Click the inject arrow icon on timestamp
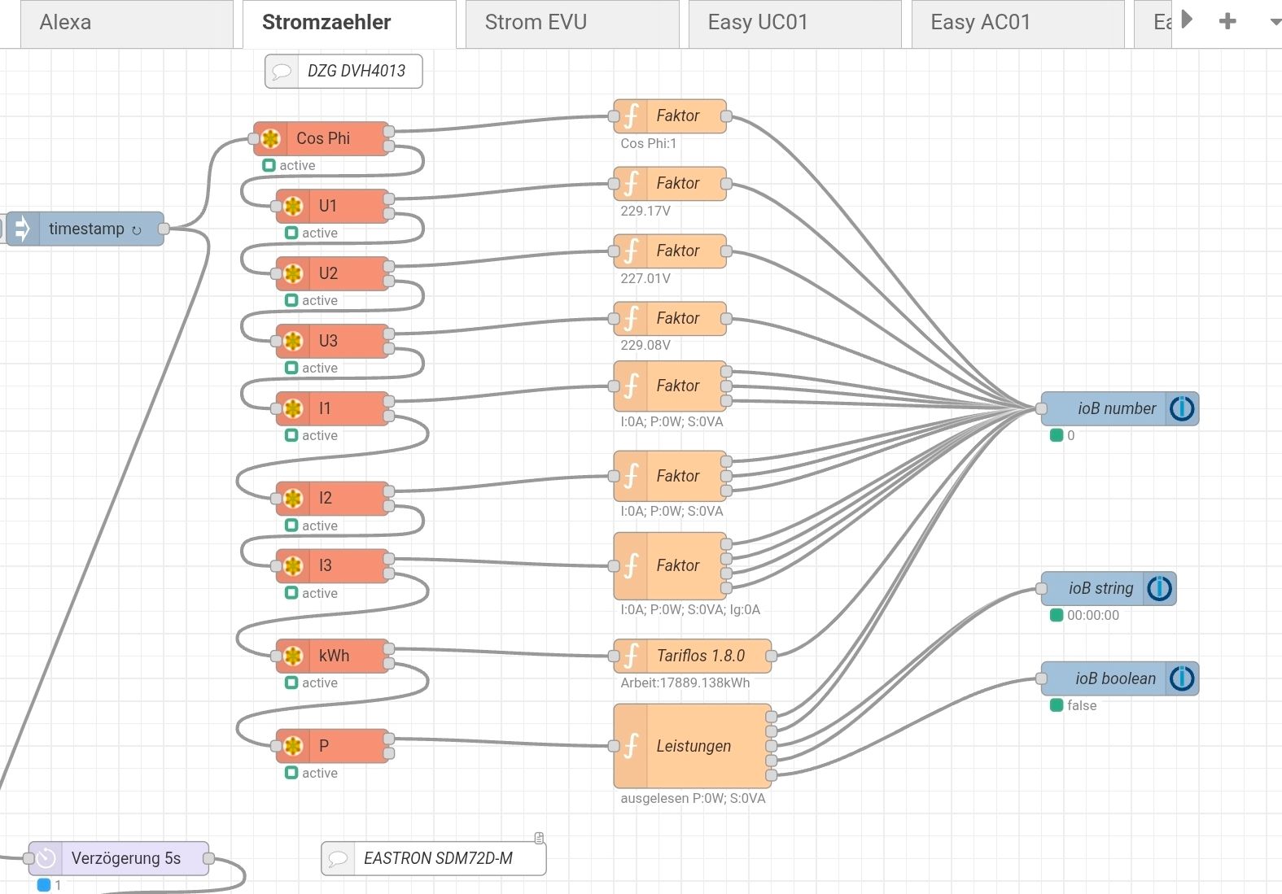The height and width of the screenshot is (894, 1282). [22, 229]
